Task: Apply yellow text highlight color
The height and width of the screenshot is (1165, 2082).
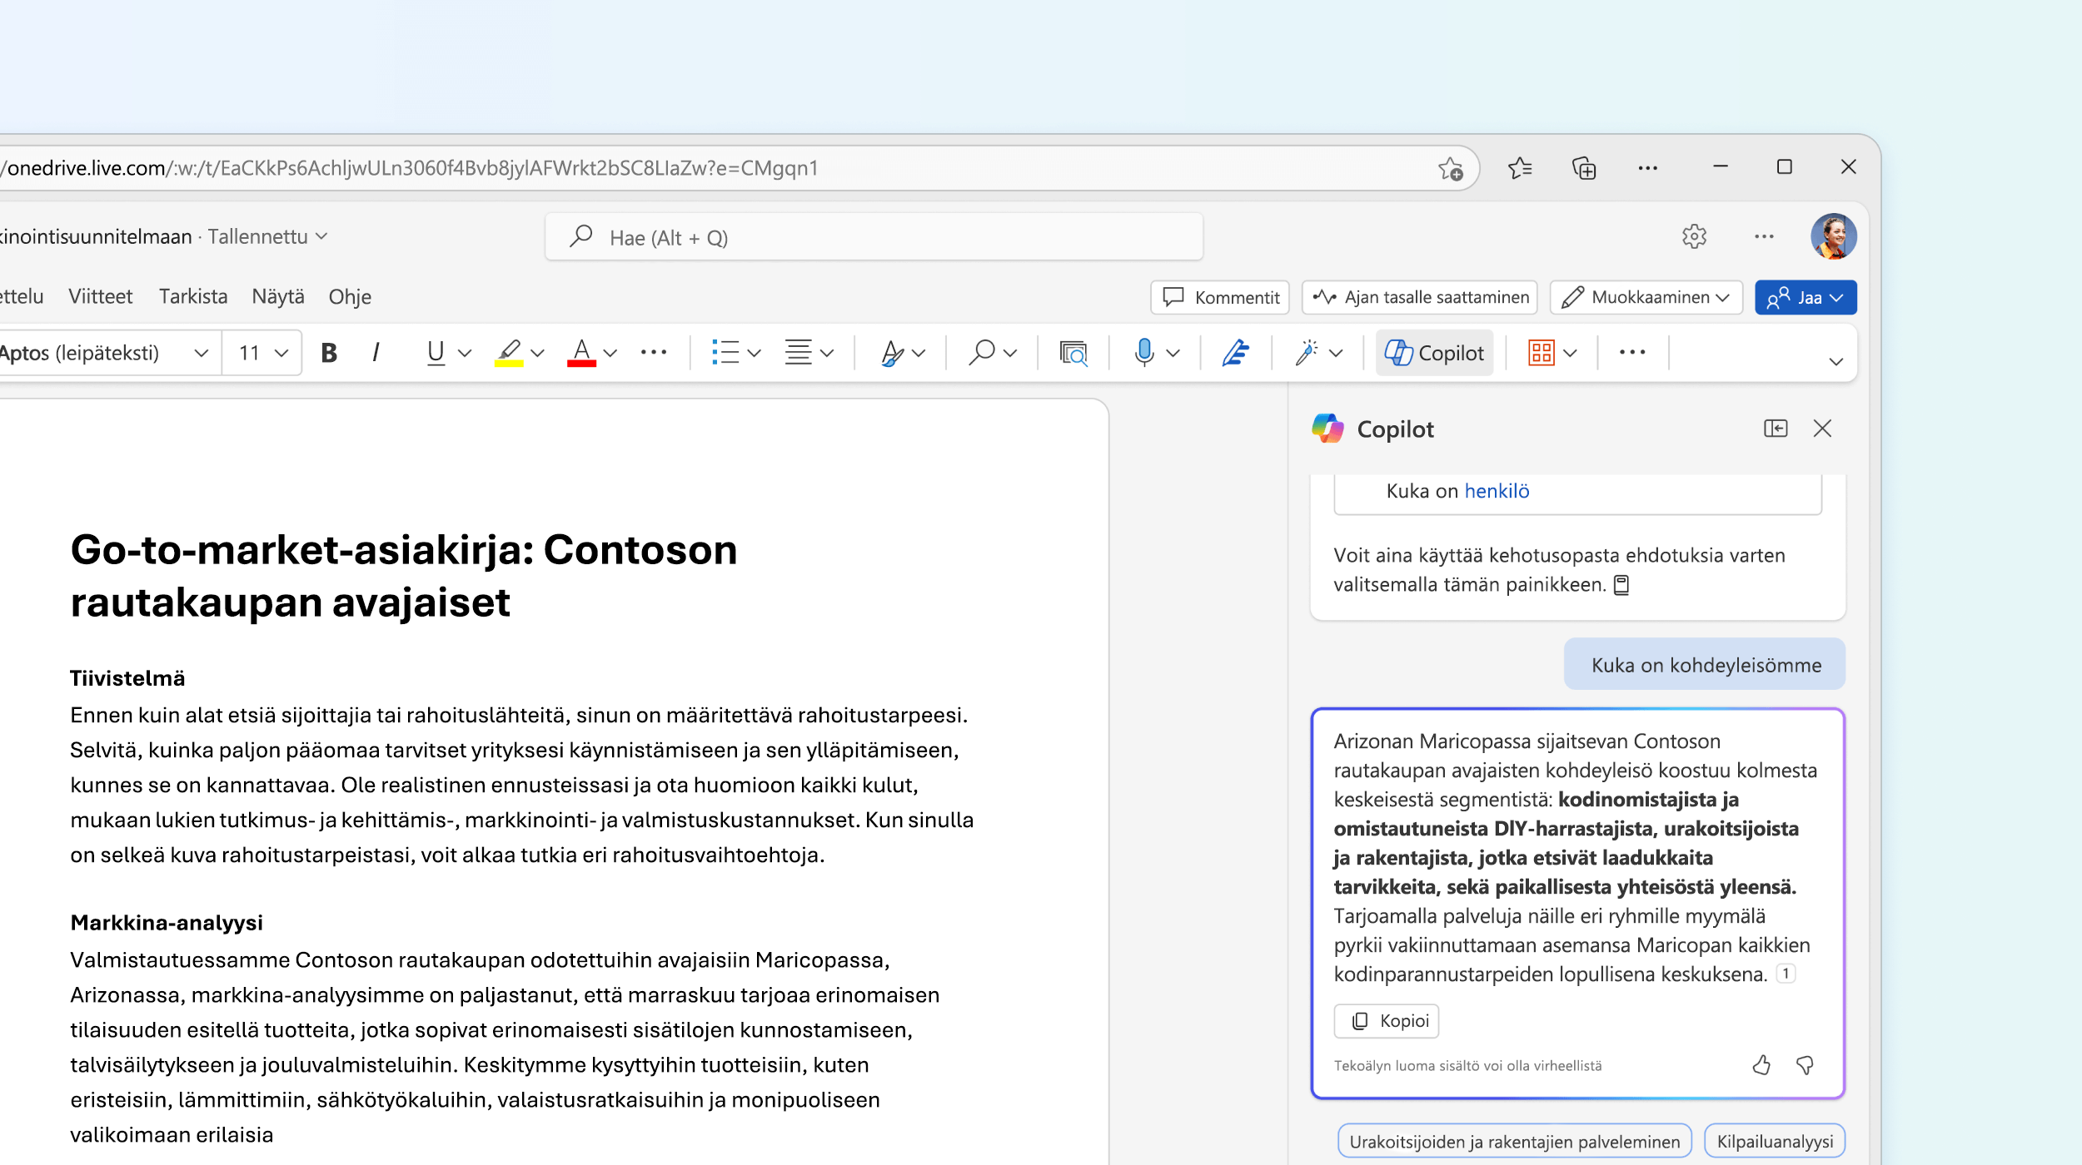Action: [x=509, y=353]
